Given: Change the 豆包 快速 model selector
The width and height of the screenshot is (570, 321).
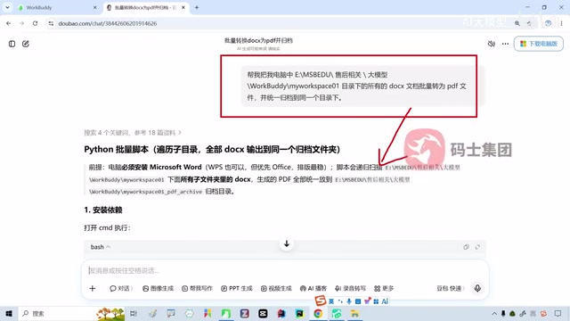Looking at the screenshot, I should point(451,288).
